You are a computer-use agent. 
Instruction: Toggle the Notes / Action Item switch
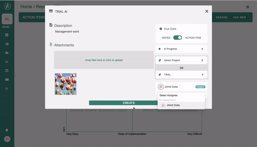tap(178, 38)
